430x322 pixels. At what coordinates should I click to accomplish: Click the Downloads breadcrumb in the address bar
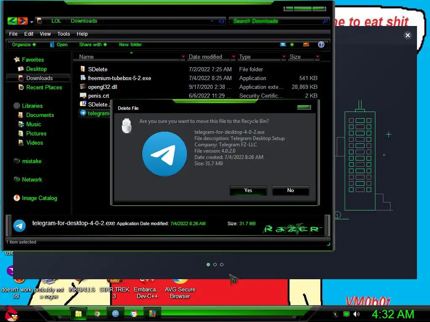click(x=84, y=21)
